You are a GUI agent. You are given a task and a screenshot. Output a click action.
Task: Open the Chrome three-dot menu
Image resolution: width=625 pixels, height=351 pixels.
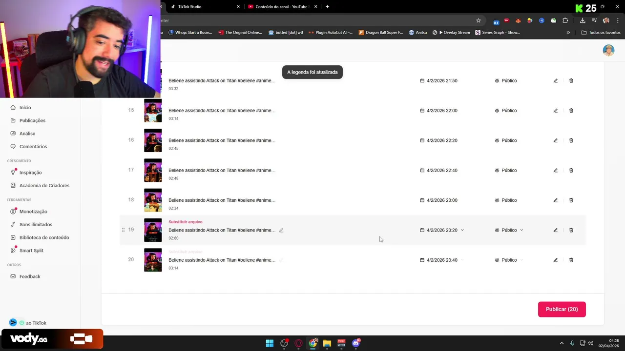point(617,20)
